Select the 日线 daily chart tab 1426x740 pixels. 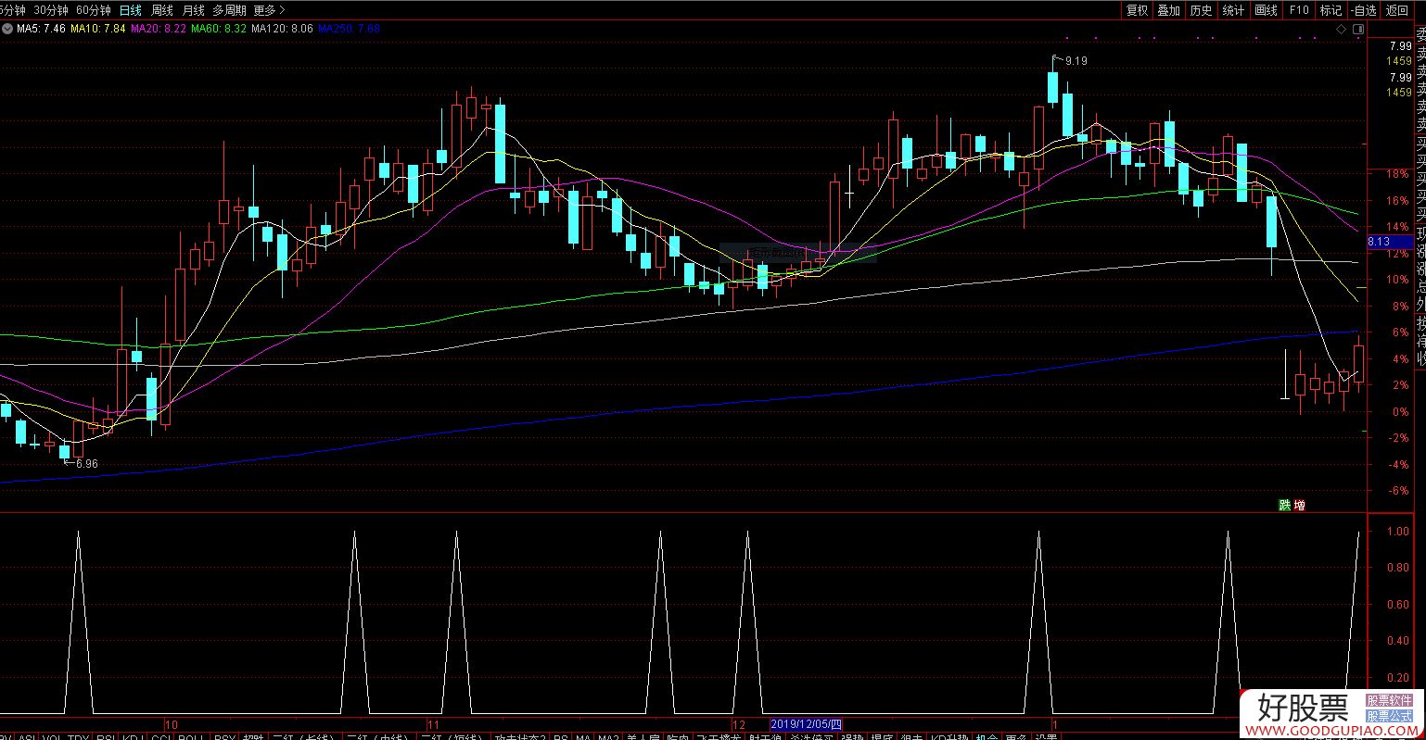[x=131, y=10]
